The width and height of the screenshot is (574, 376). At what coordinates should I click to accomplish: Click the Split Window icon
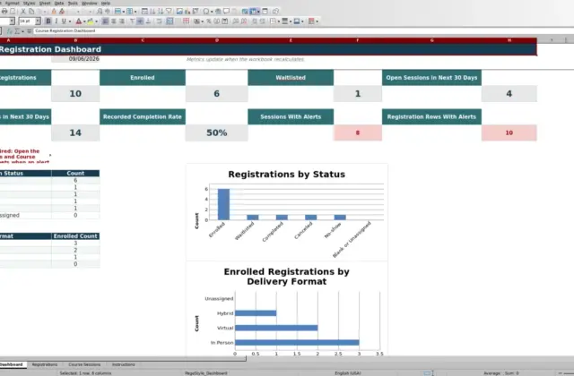[265, 12]
